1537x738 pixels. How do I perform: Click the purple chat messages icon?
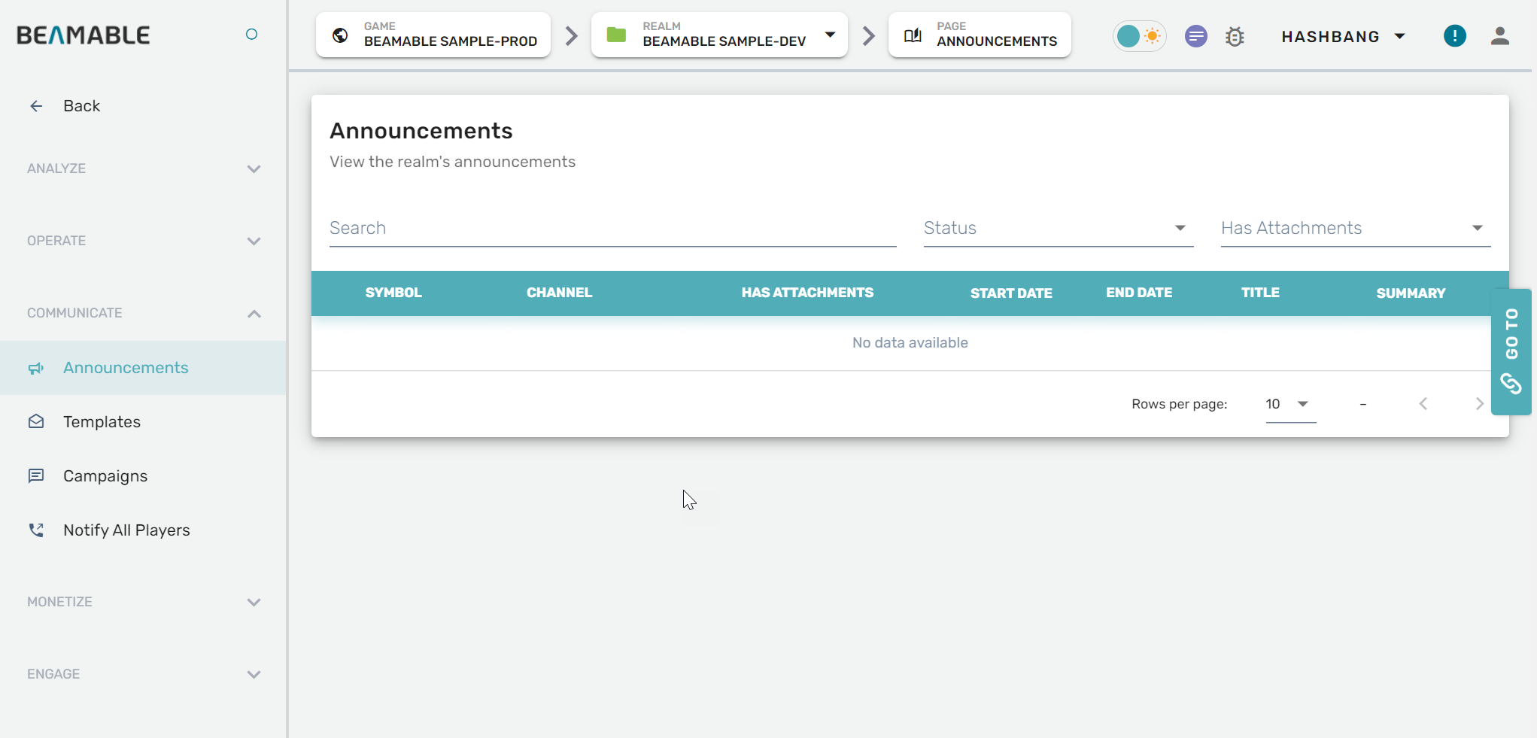point(1195,36)
